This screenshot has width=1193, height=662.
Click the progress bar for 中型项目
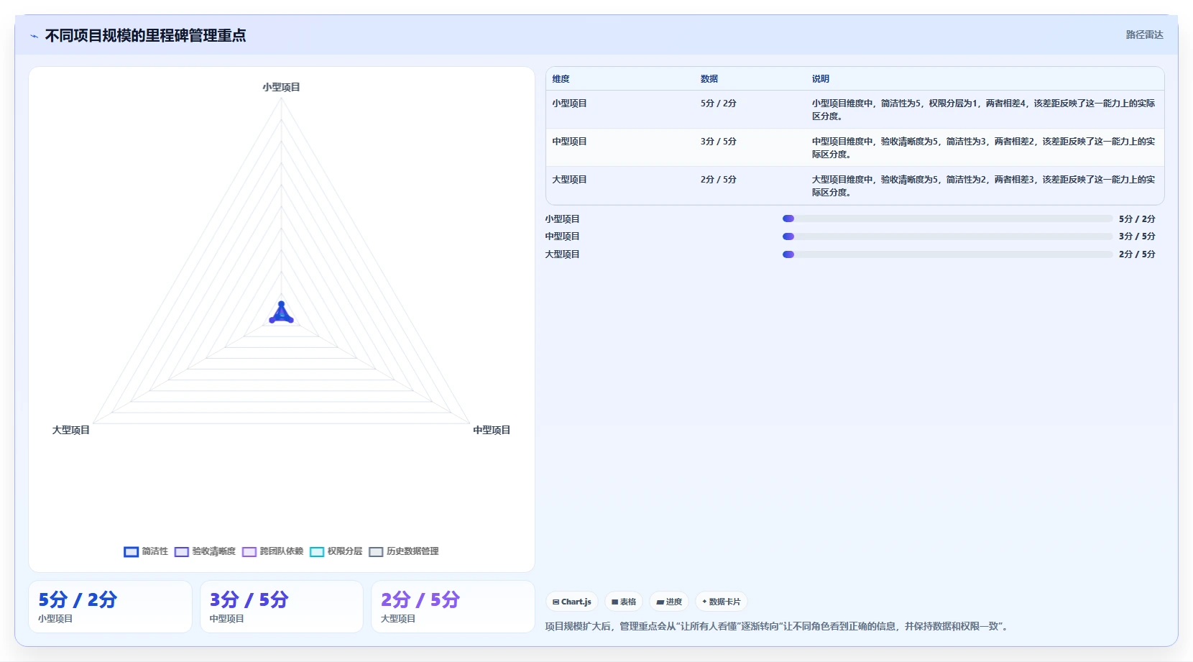click(x=947, y=236)
